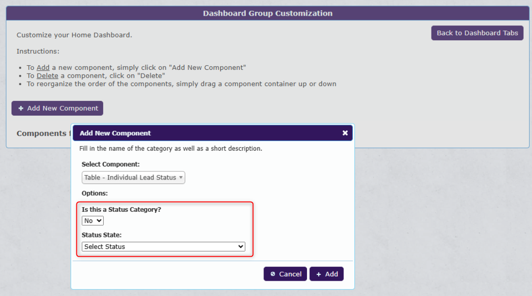532x296 pixels.
Task: Click the underlined Add word in instructions
Action: click(43, 68)
